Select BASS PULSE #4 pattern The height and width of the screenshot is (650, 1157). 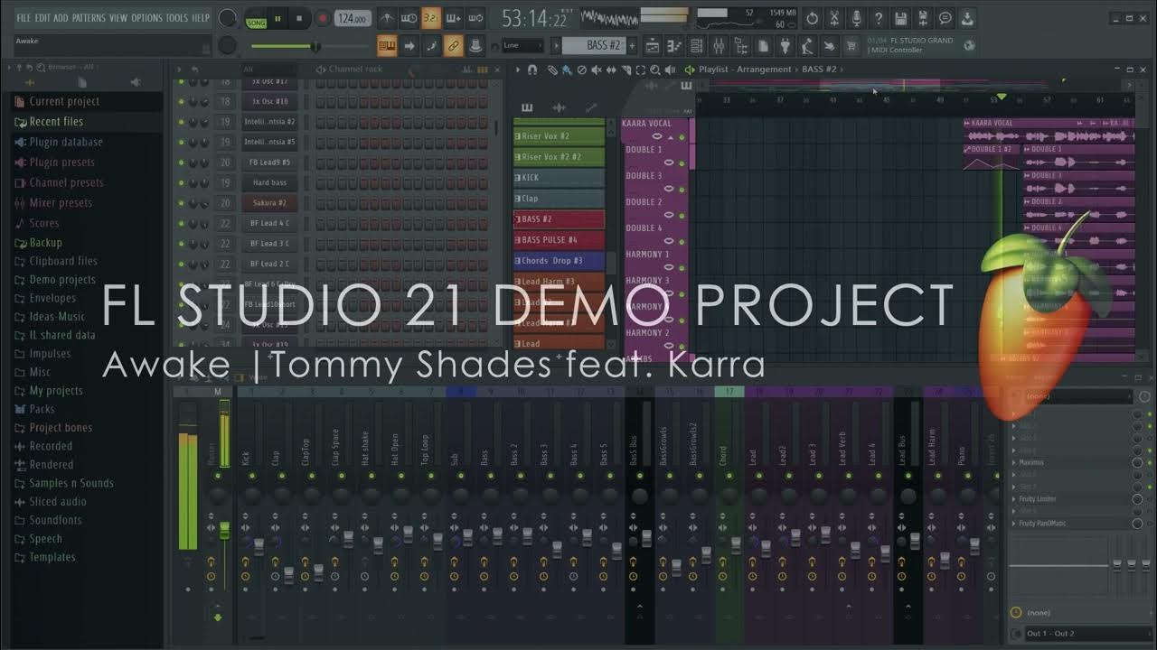pyautogui.click(x=559, y=240)
